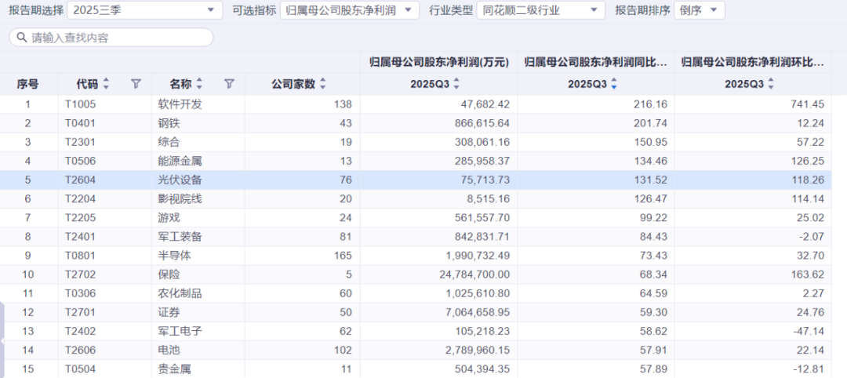Click year-over-year value 99.22
847x378 pixels.
click(655, 217)
